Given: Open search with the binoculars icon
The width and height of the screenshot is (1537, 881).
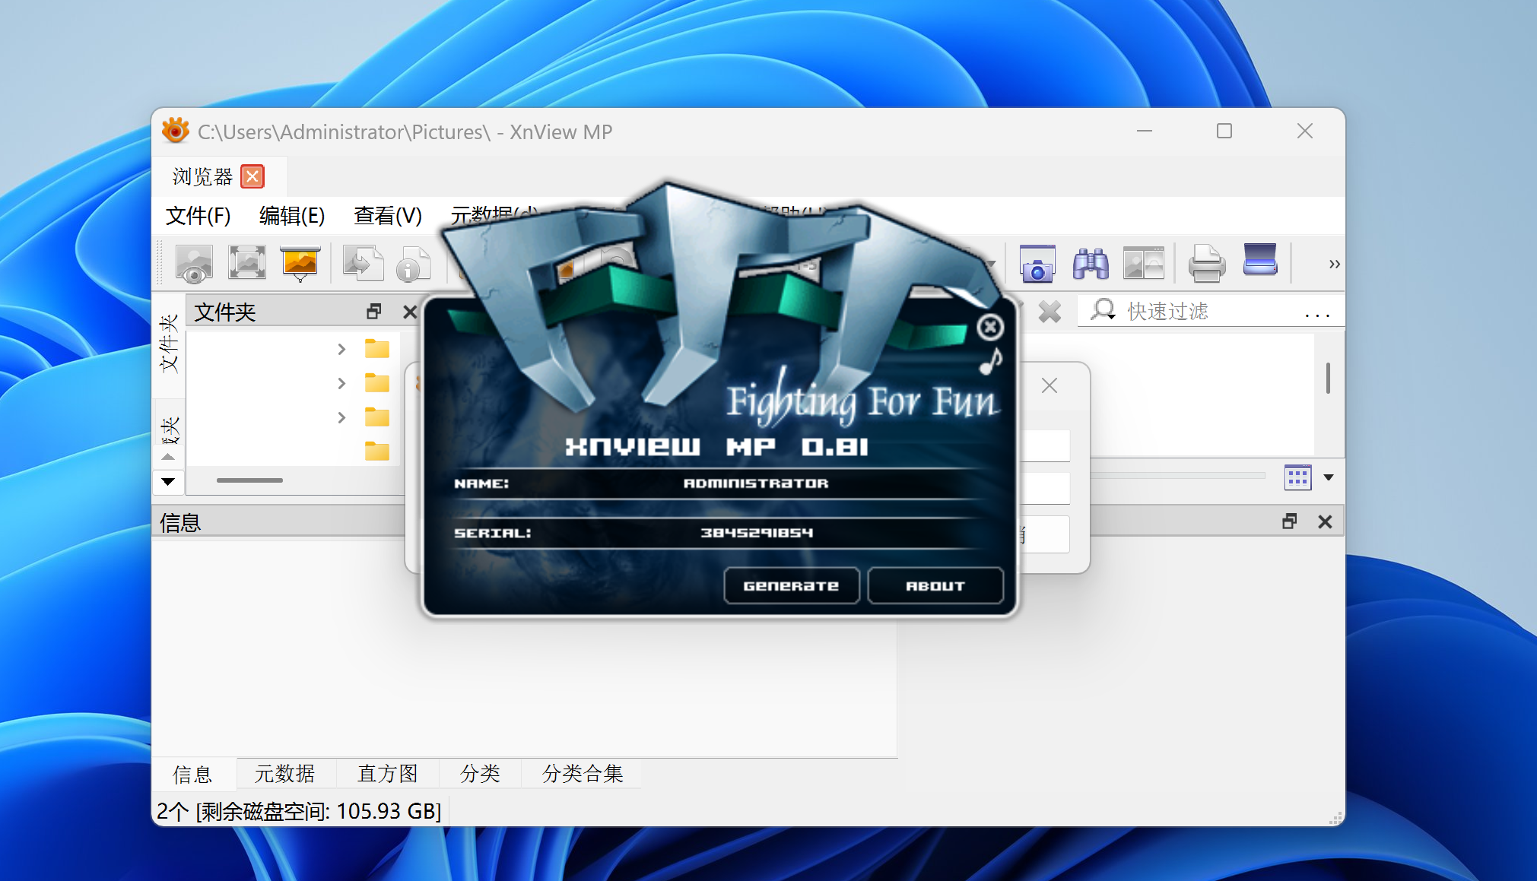Looking at the screenshot, I should click(x=1091, y=264).
